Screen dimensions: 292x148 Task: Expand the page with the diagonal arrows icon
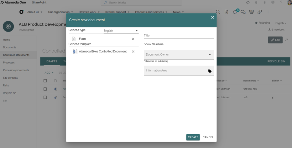(286, 40)
